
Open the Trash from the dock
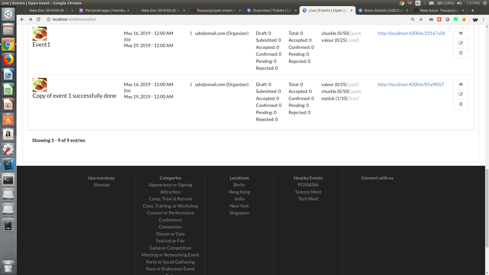click(8, 267)
